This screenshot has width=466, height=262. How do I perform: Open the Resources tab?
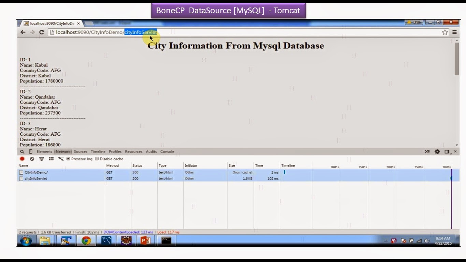133,152
